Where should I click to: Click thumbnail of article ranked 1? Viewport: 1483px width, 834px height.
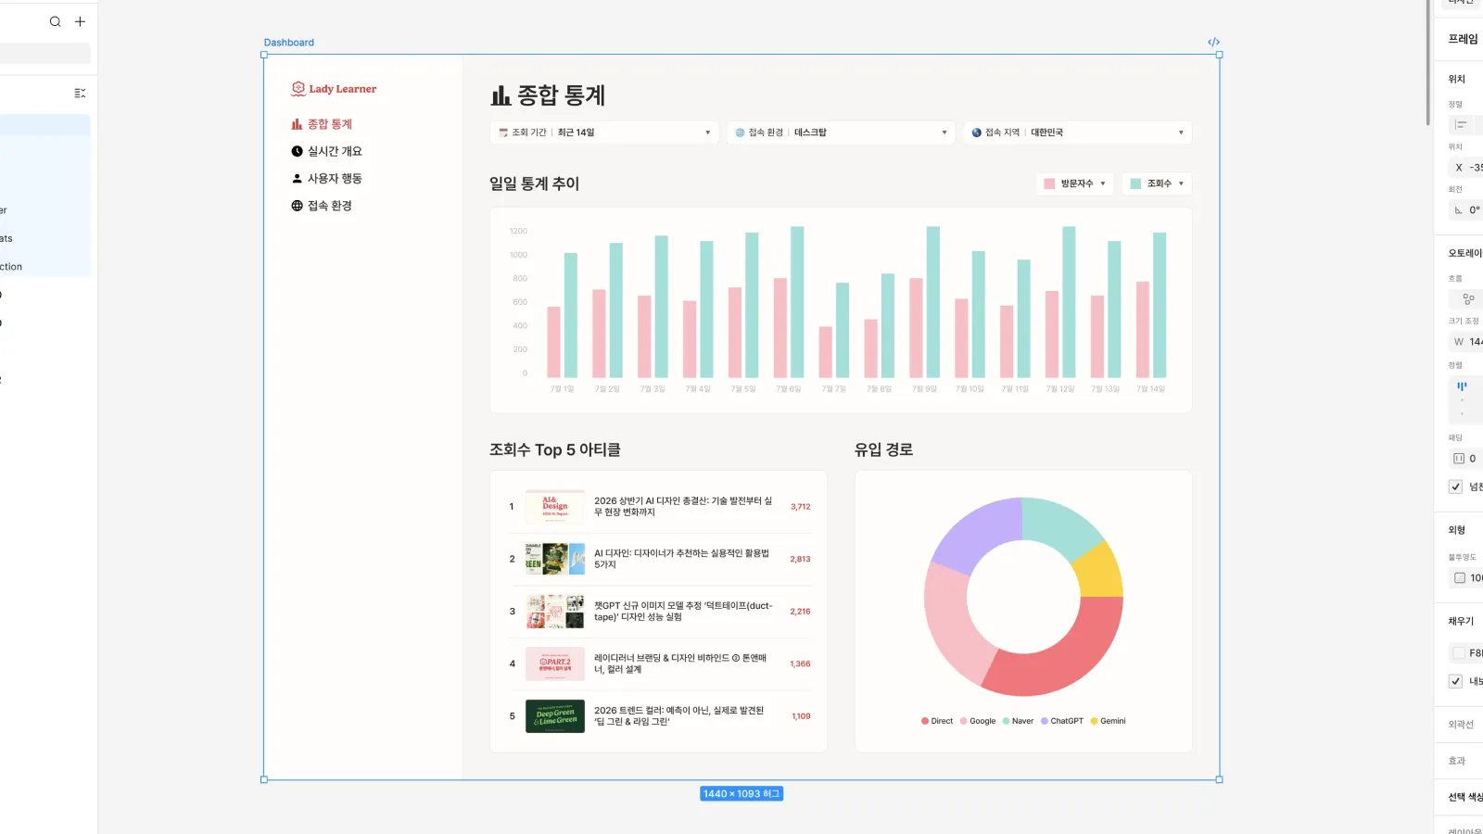(555, 507)
